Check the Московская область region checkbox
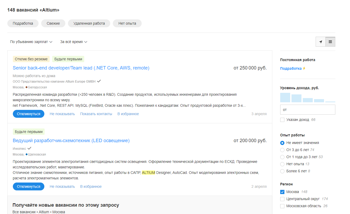 282,206
